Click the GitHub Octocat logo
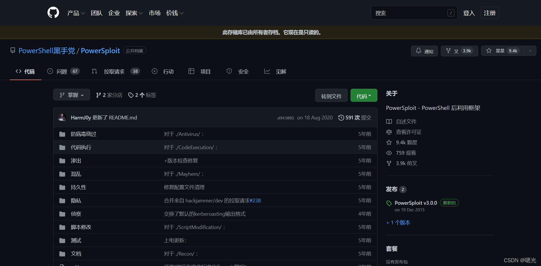This screenshot has width=541, height=266. [x=53, y=13]
